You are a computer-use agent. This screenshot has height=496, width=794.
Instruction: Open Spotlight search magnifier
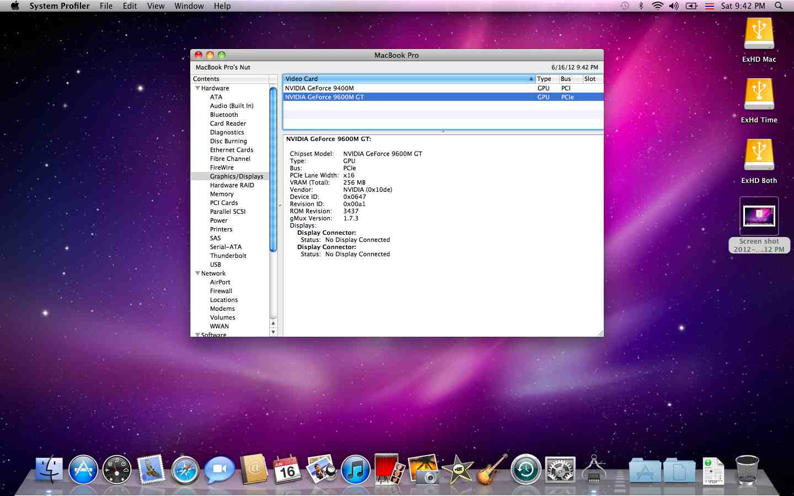click(x=779, y=6)
